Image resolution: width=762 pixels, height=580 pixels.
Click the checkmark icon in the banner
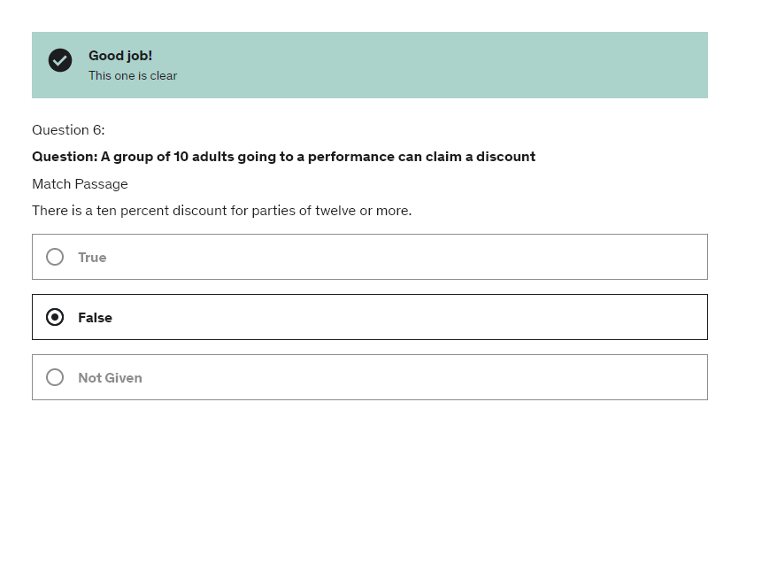pos(60,60)
